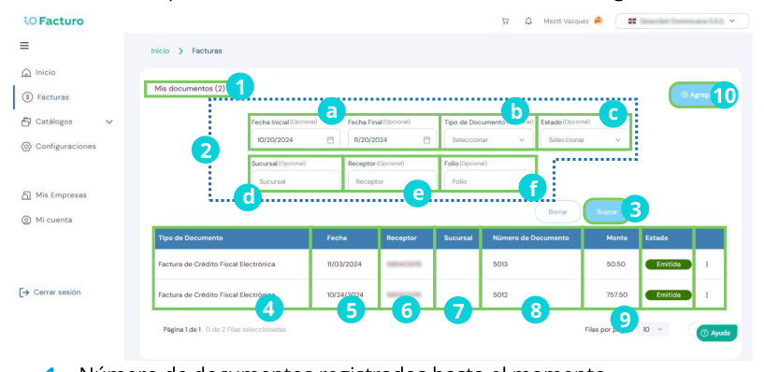Image resolution: width=764 pixels, height=372 pixels.
Task: Open the Tipo de Documento dropdown
Action: [x=489, y=140]
